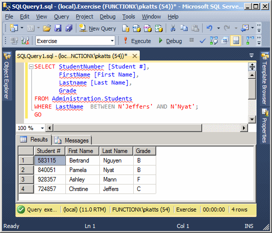Open the Exercise database dropdown
The image size is (272, 233).
pos(75,41)
